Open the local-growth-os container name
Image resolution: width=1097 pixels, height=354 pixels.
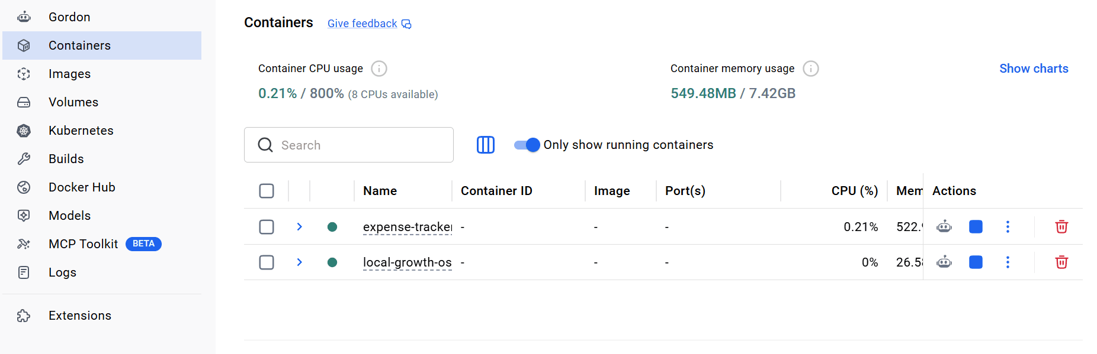[x=408, y=262]
